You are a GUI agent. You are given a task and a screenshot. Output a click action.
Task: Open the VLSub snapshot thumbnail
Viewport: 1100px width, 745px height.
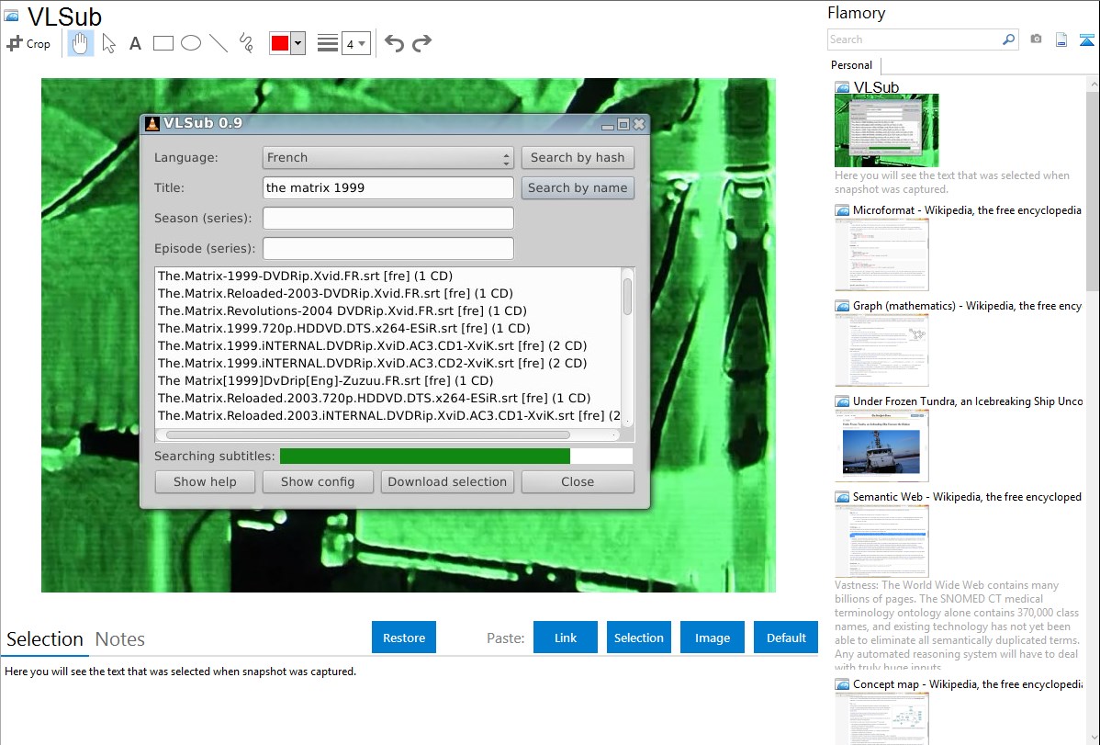point(887,130)
